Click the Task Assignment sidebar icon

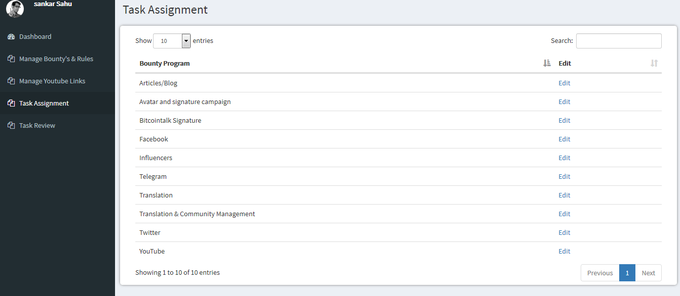pyautogui.click(x=11, y=104)
